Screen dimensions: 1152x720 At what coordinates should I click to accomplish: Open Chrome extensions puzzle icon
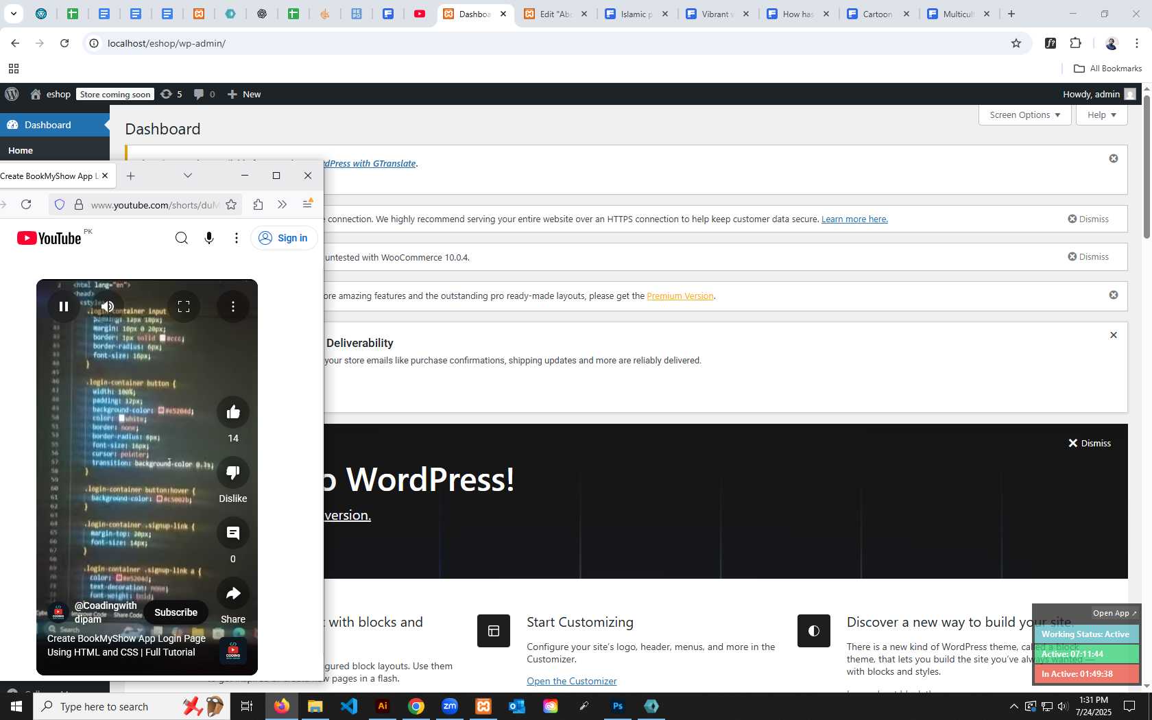[1075, 43]
